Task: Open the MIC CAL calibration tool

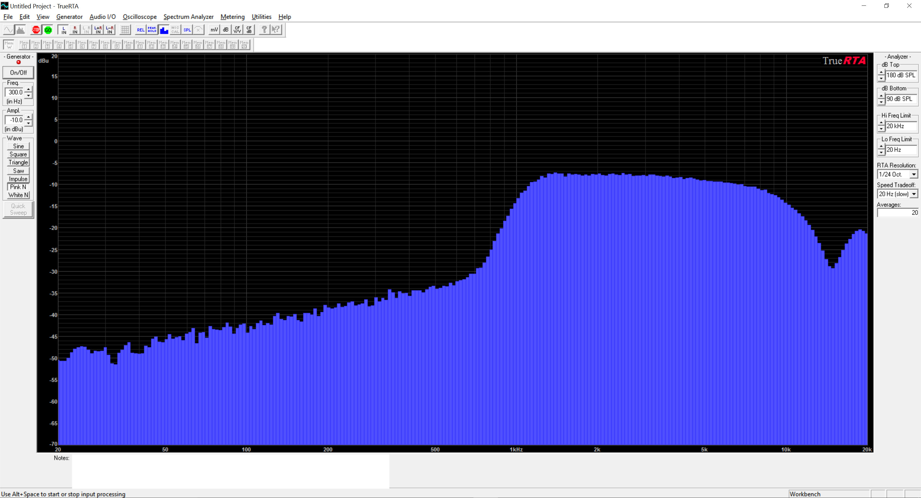Action: (x=175, y=30)
